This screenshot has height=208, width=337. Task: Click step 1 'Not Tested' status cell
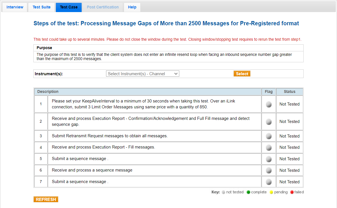(289, 104)
